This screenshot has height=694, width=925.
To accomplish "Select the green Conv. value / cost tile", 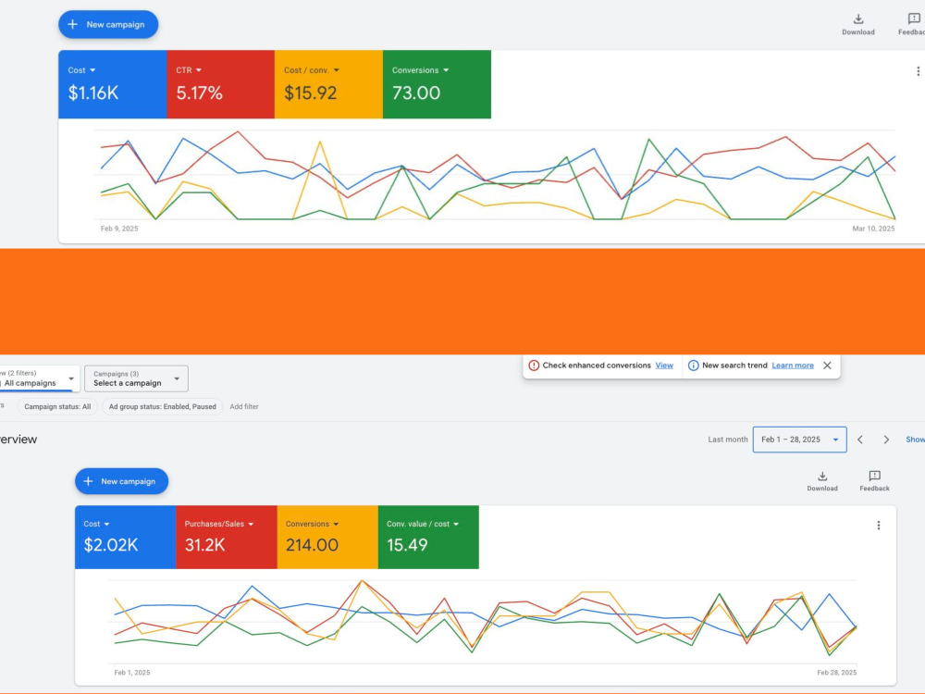I will click(x=428, y=537).
